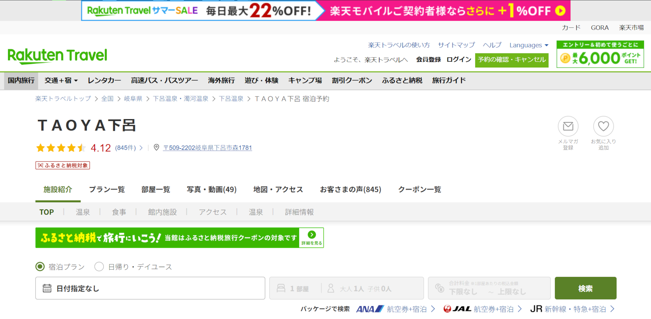Click the 検索 search button

(x=585, y=288)
